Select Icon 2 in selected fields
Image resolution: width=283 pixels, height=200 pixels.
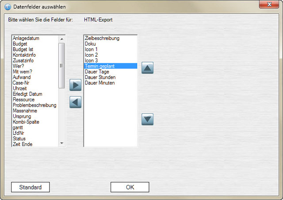(x=92, y=55)
